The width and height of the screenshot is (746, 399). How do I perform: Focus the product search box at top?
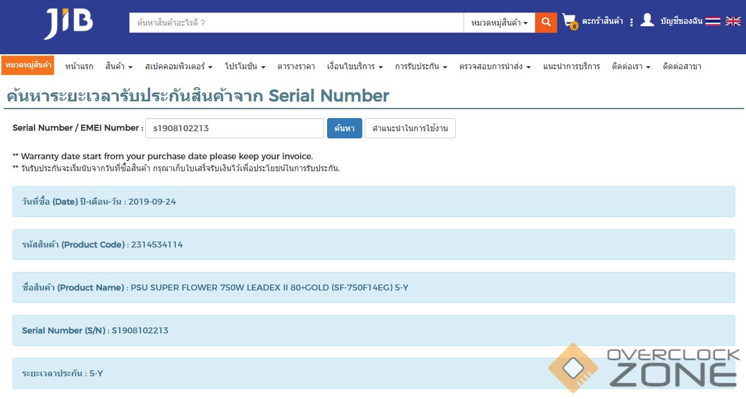(297, 23)
